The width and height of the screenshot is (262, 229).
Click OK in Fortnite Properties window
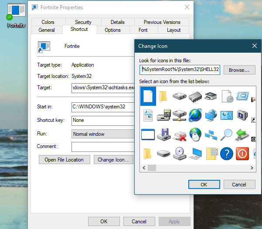pos(104,222)
